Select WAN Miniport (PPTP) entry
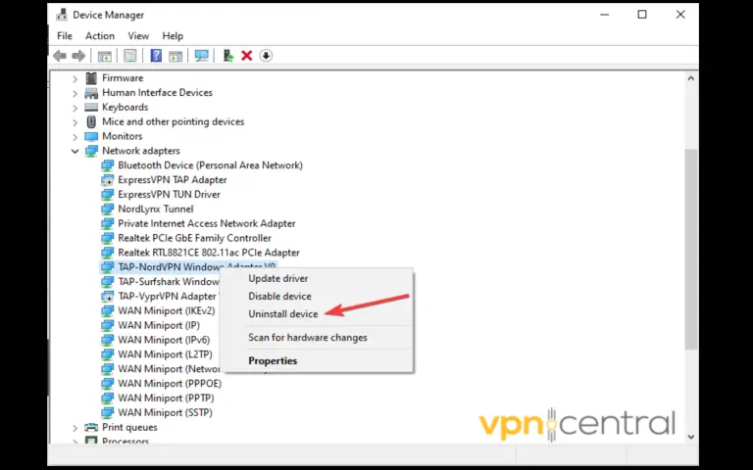Image resolution: width=753 pixels, height=470 pixels. tap(166, 399)
